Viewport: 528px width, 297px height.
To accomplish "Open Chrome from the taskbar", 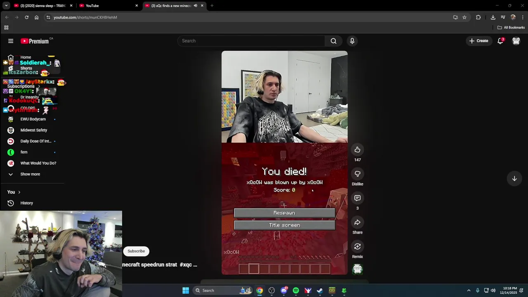I will [x=259, y=290].
